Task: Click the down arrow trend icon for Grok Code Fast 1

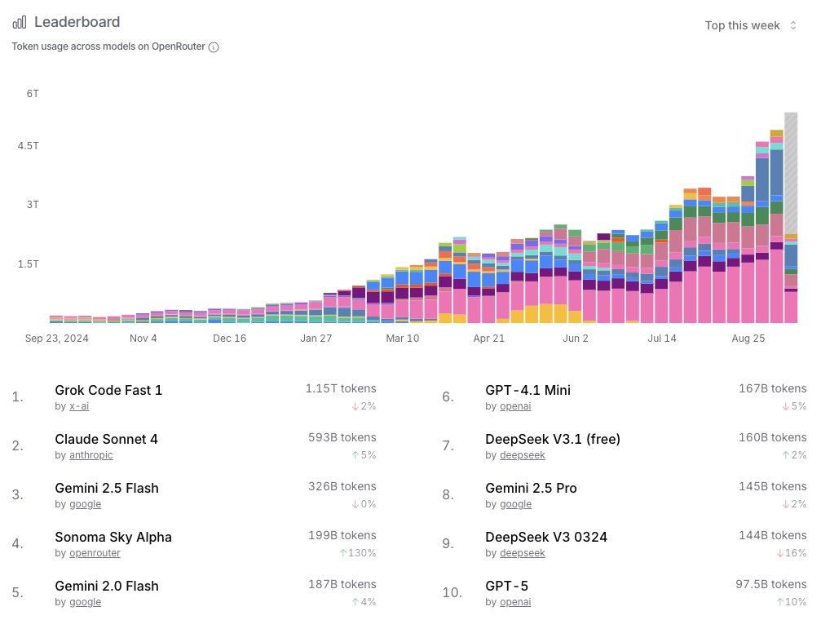Action: point(355,406)
